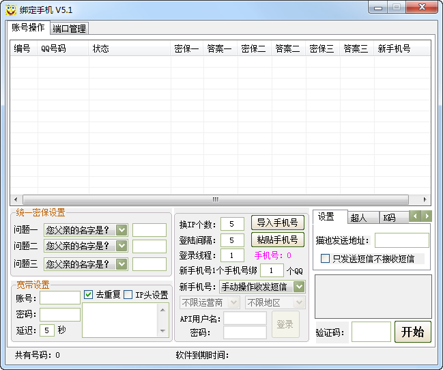443x370 pixels.
Task: Click the 编号 column header
Action: [x=24, y=48]
